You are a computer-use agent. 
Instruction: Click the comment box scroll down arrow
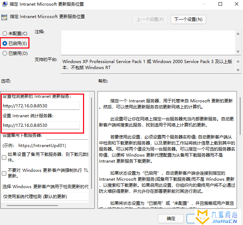(x=238, y=52)
